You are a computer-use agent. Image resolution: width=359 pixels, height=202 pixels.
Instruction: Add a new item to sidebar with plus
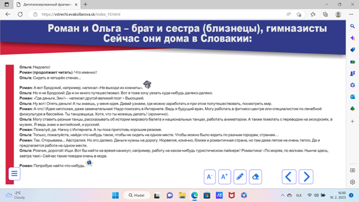352,121
